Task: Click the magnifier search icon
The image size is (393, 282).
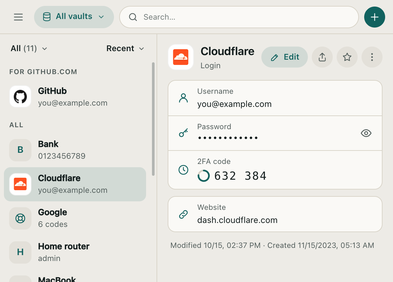Action: coord(133,17)
